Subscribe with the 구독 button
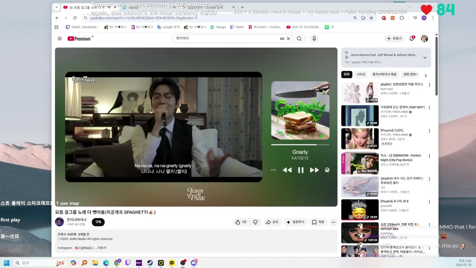The width and height of the screenshot is (476, 268). coord(98,222)
